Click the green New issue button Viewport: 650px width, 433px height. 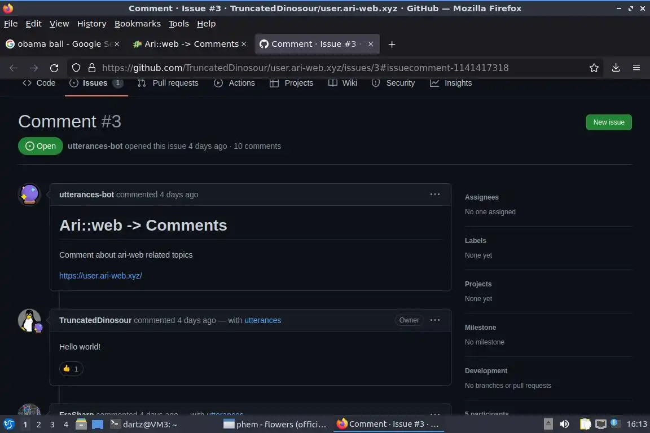pyautogui.click(x=609, y=122)
